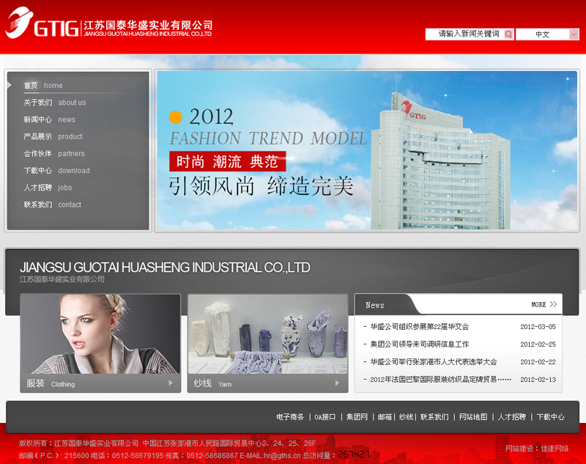Click the OA接口 footer link
Image resolution: width=586 pixels, height=464 pixels.
[x=324, y=417]
